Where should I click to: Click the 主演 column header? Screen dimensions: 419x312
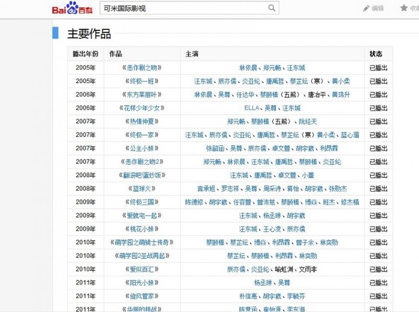(192, 54)
